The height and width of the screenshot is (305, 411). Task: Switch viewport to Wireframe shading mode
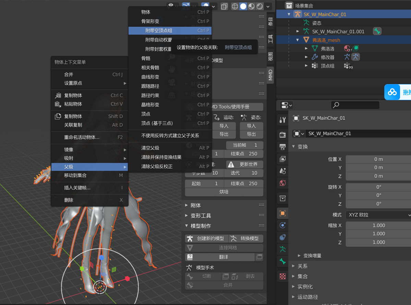pyautogui.click(x=235, y=6)
